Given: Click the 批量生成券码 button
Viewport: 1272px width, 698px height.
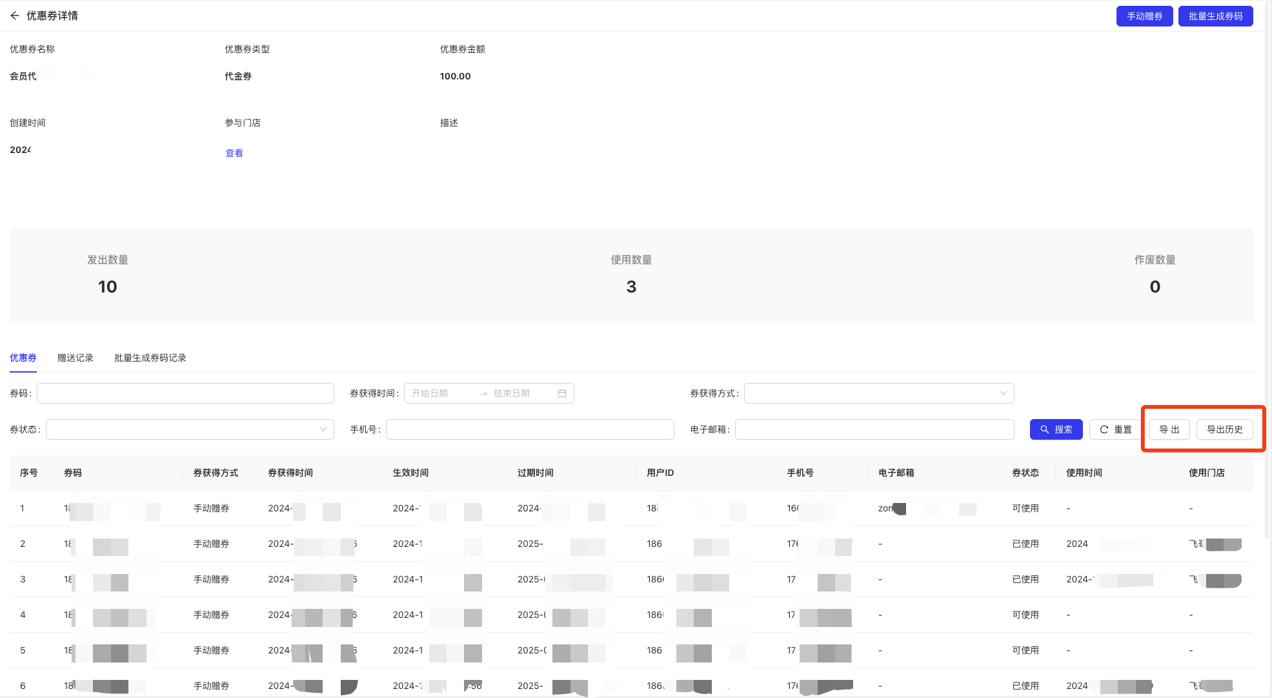Looking at the screenshot, I should (x=1215, y=16).
